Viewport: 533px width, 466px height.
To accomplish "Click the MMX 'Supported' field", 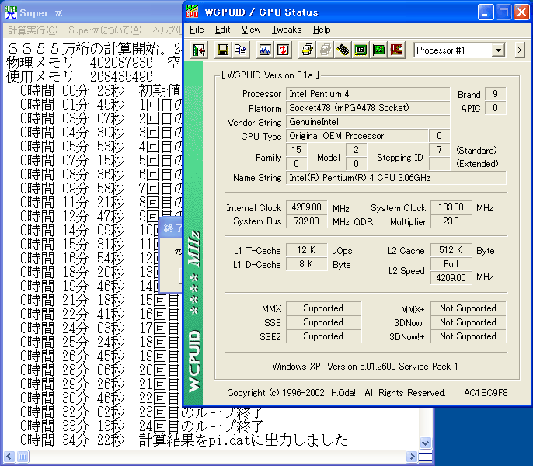I will pyautogui.click(x=323, y=308).
